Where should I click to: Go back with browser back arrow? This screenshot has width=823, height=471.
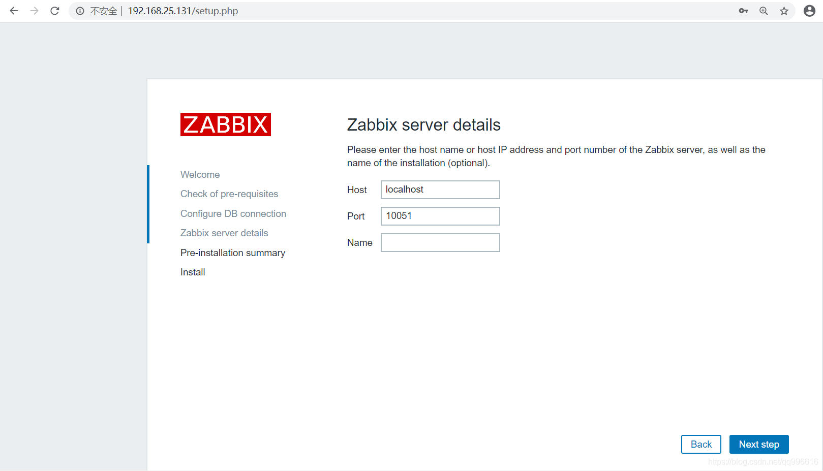[14, 11]
